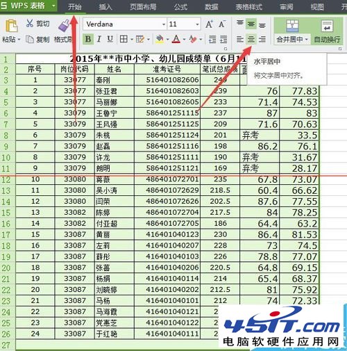Screen dimensions: 347x351
Task: Click the name cell 张亚君
Action: tap(115, 91)
